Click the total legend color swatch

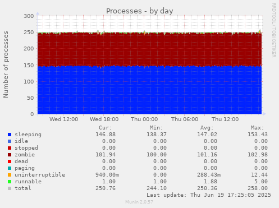pyautogui.click(x=10, y=188)
